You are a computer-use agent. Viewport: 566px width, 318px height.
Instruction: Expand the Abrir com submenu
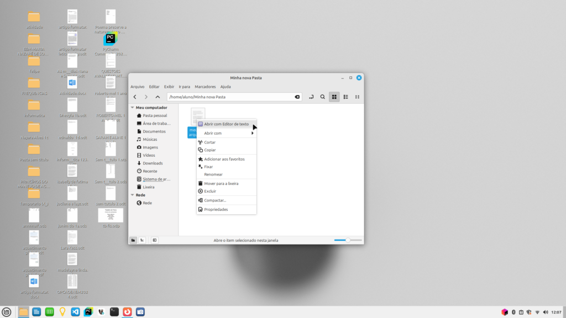pyautogui.click(x=228, y=133)
